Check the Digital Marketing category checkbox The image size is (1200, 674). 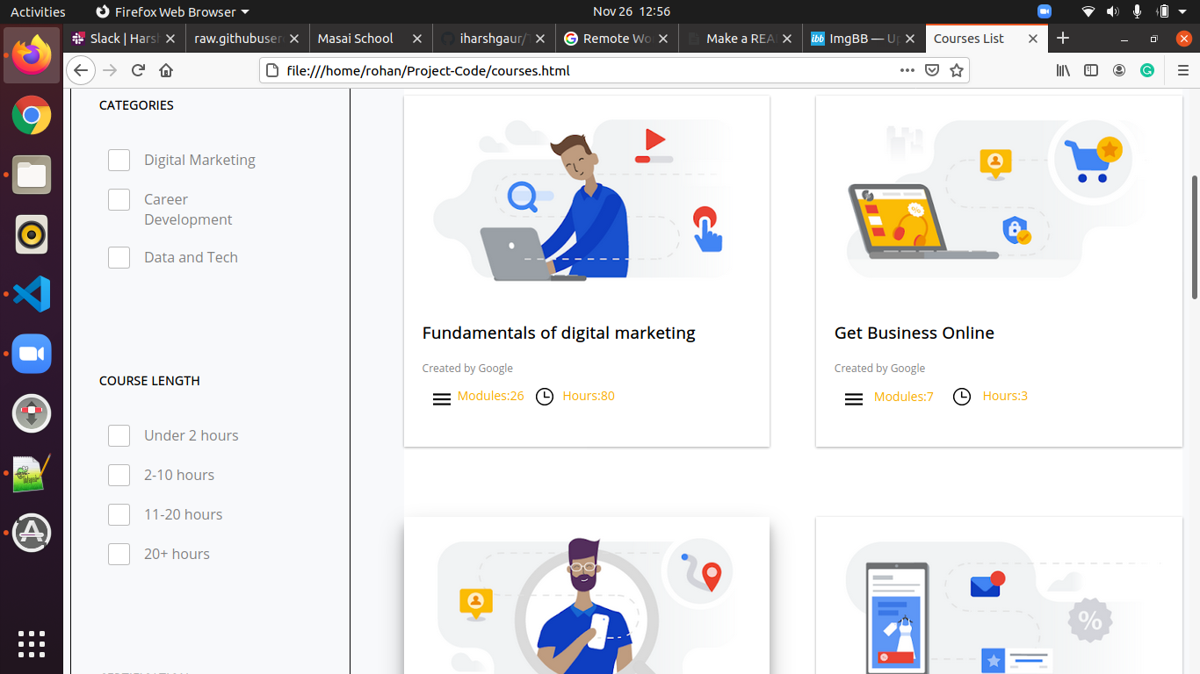click(x=119, y=160)
